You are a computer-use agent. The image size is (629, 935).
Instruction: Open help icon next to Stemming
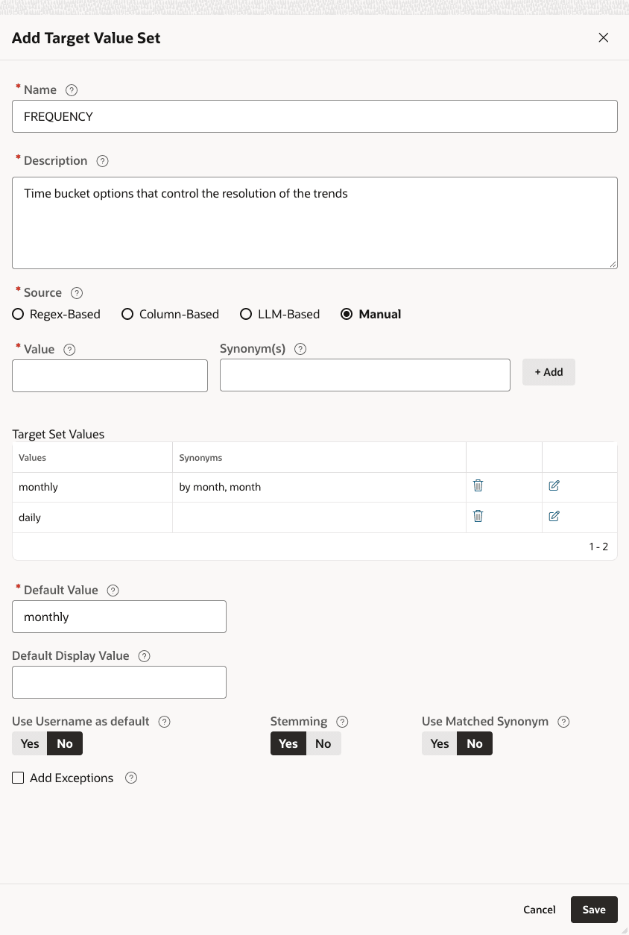(342, 722)
